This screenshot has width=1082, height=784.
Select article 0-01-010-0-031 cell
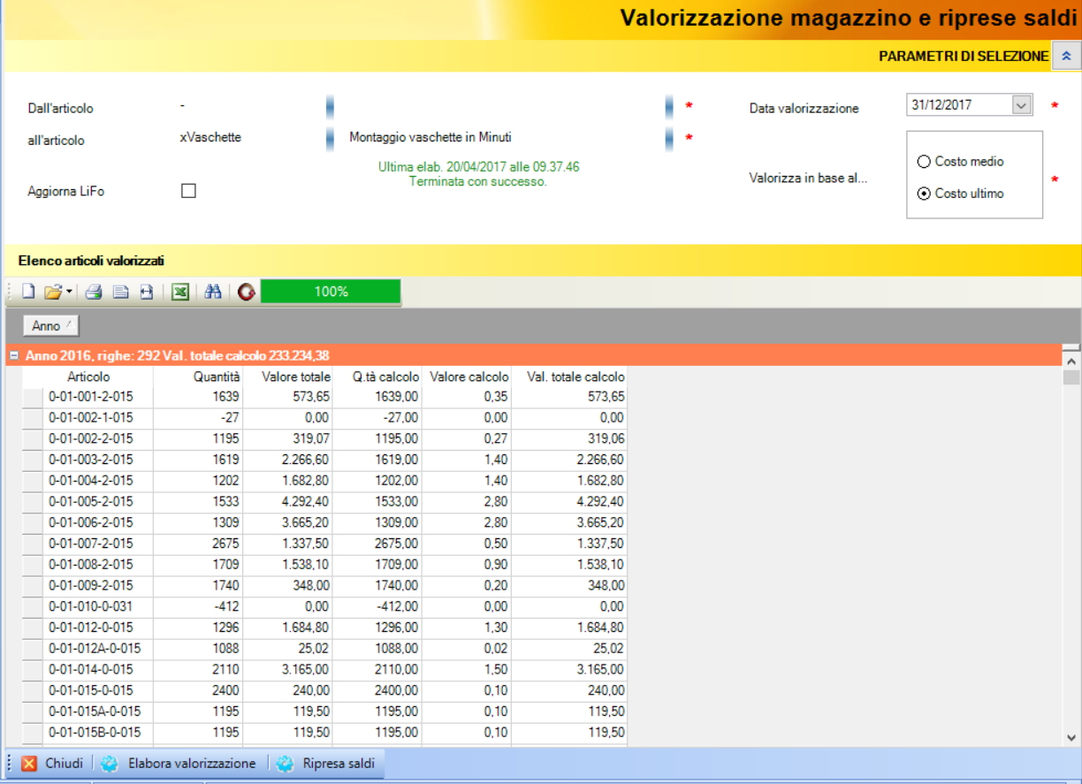tap(98, 606)
